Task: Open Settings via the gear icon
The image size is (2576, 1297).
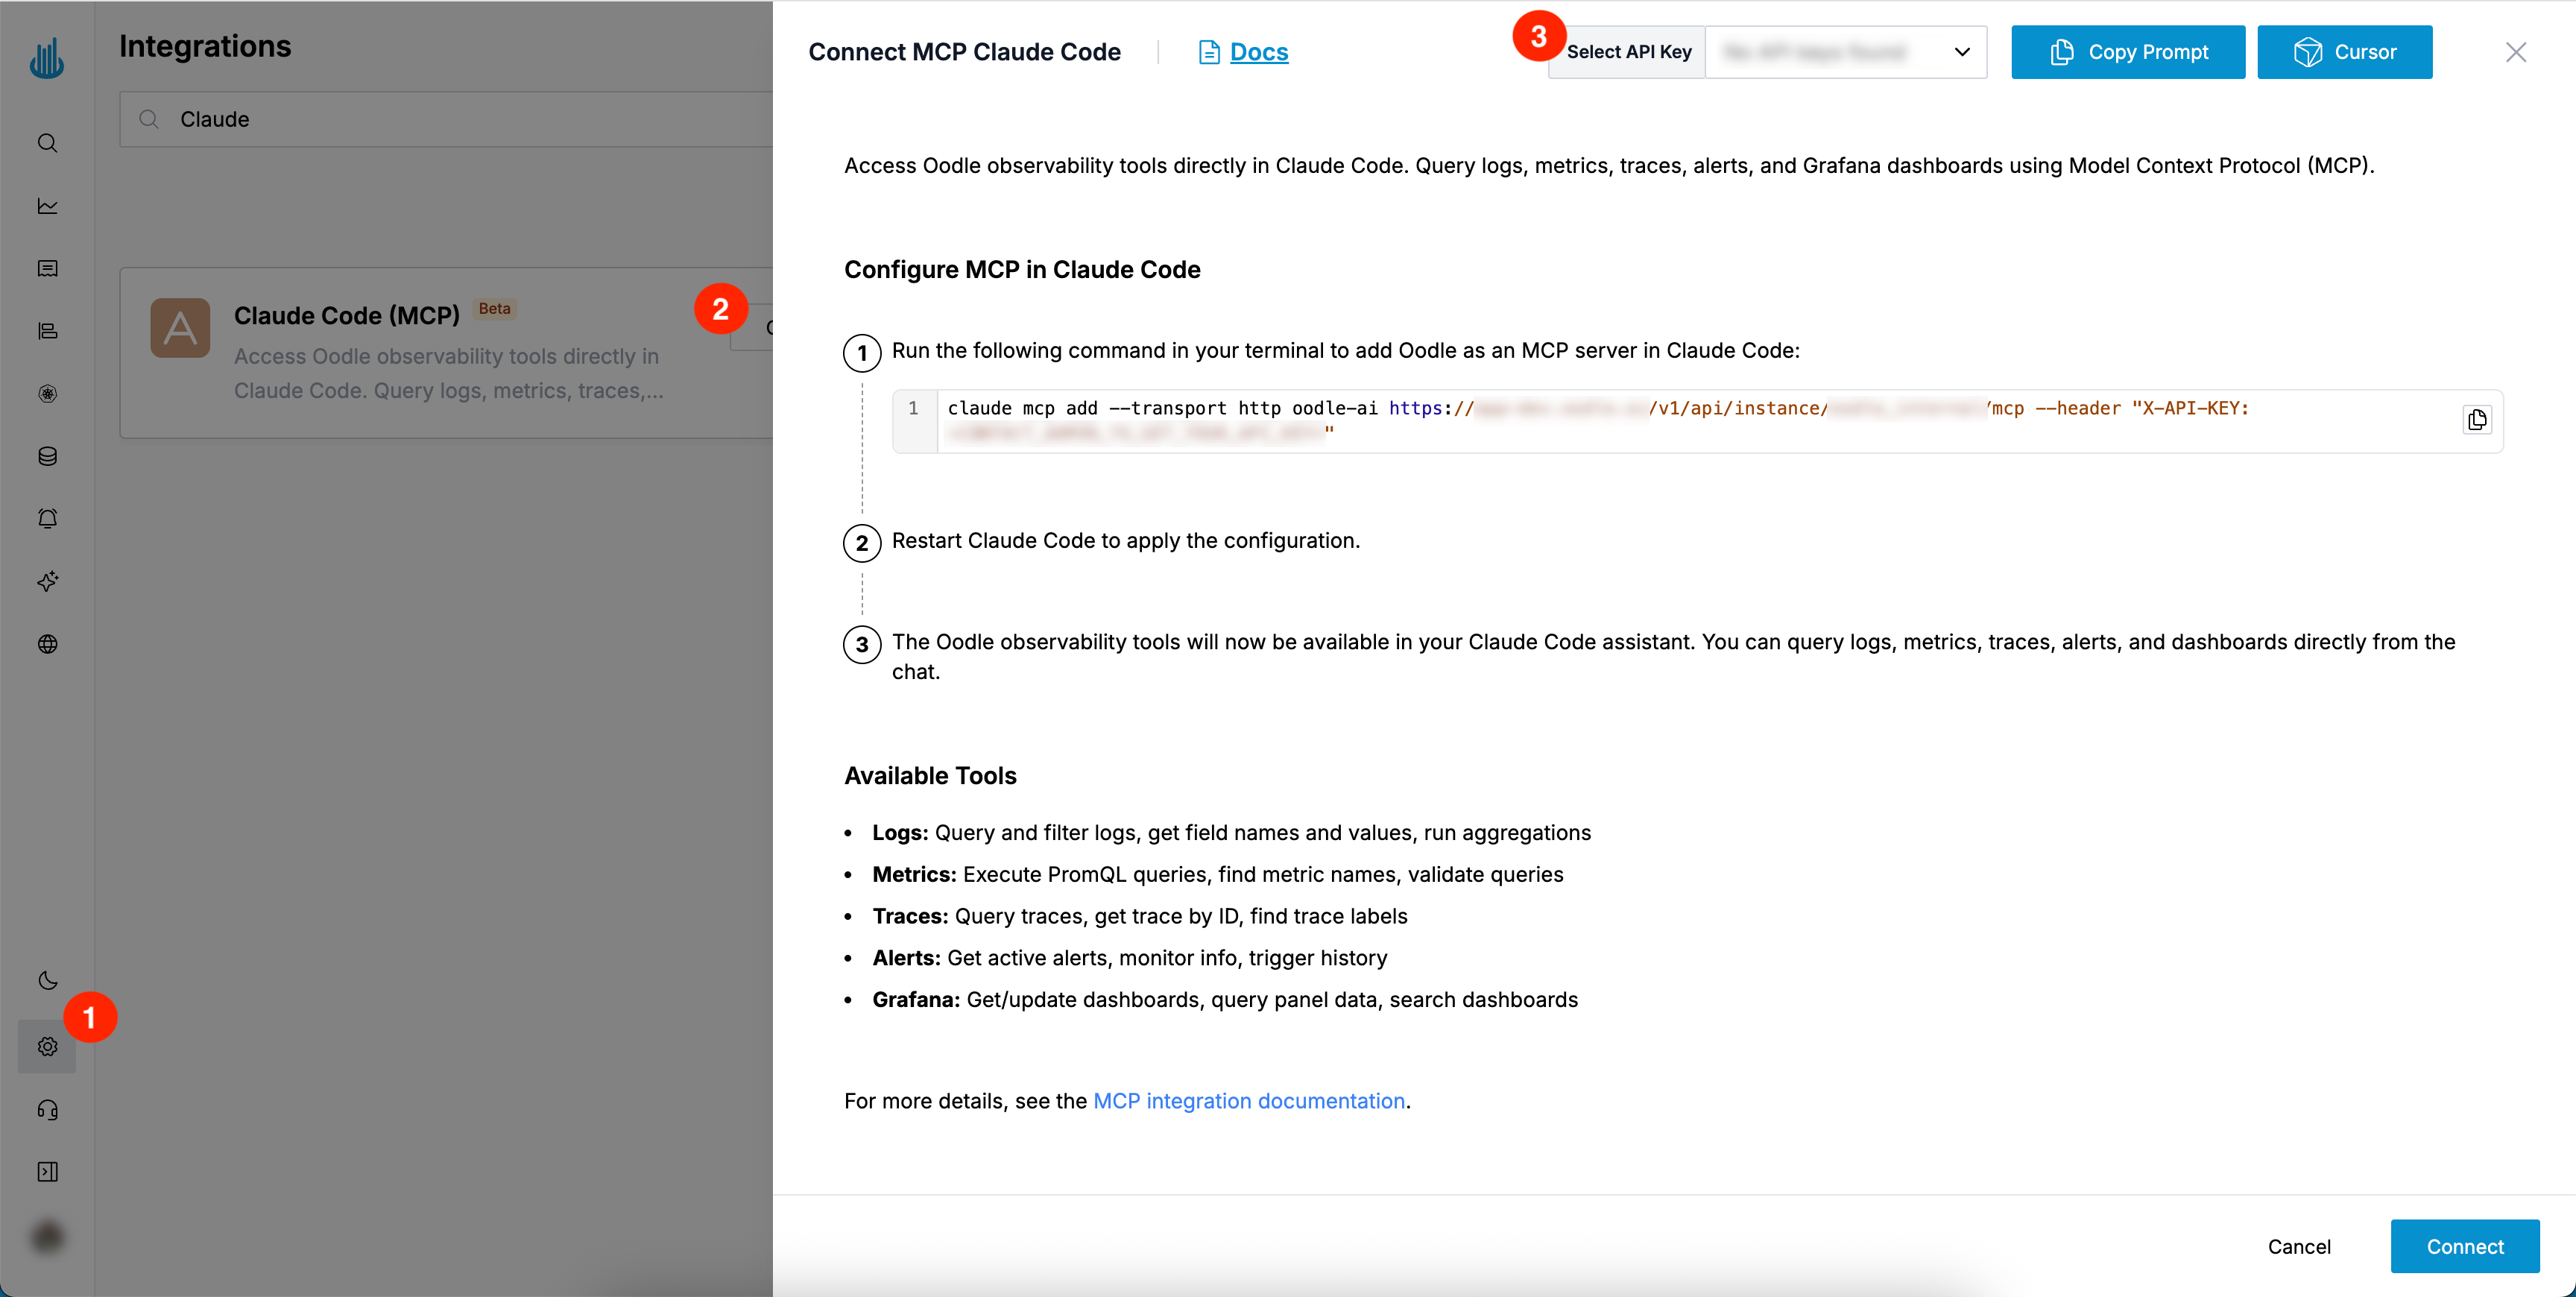Action: 47,1046
